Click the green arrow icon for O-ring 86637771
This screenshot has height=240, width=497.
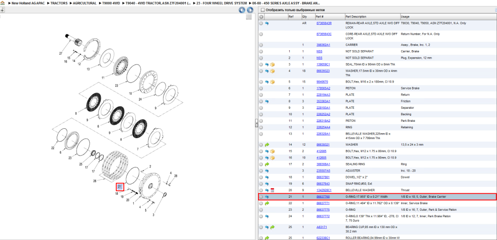point(267,203)
